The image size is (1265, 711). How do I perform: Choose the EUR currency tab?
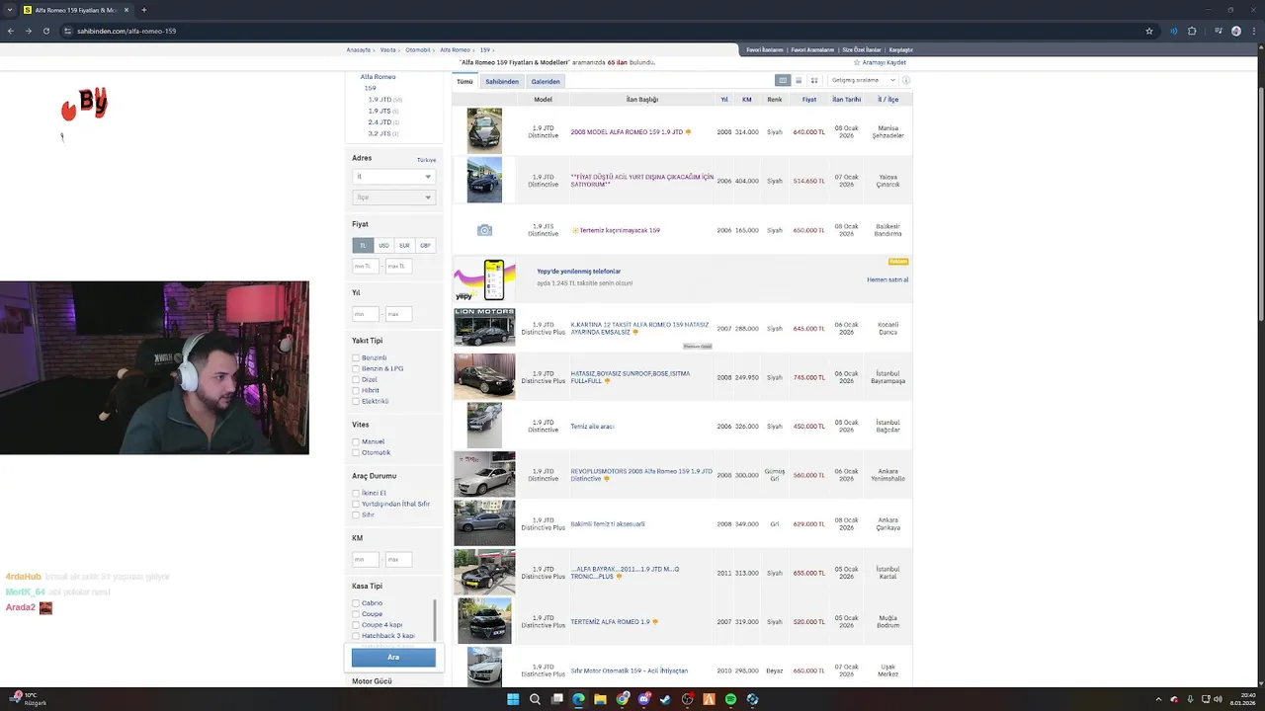pyautogui.click(x=404, y=245)
